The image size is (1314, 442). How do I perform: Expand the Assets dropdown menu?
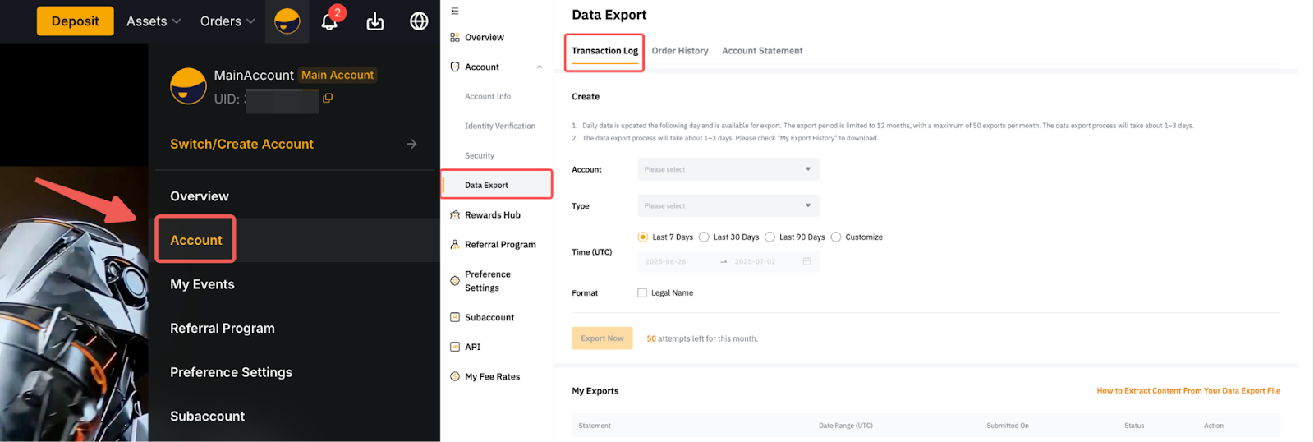pos(154,21)
